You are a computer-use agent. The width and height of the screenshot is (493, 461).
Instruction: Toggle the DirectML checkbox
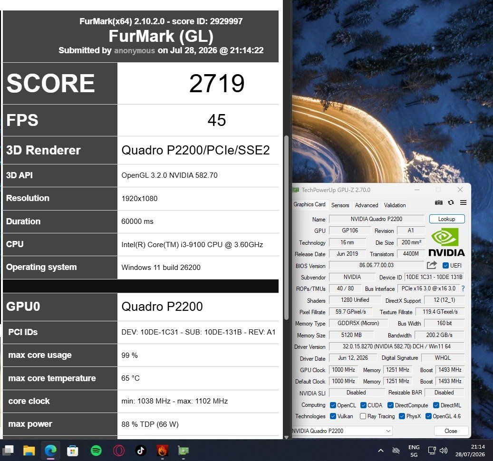click(x=436, y=405)
